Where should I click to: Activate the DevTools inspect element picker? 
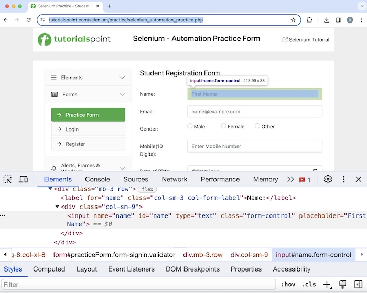coord(7,179)
